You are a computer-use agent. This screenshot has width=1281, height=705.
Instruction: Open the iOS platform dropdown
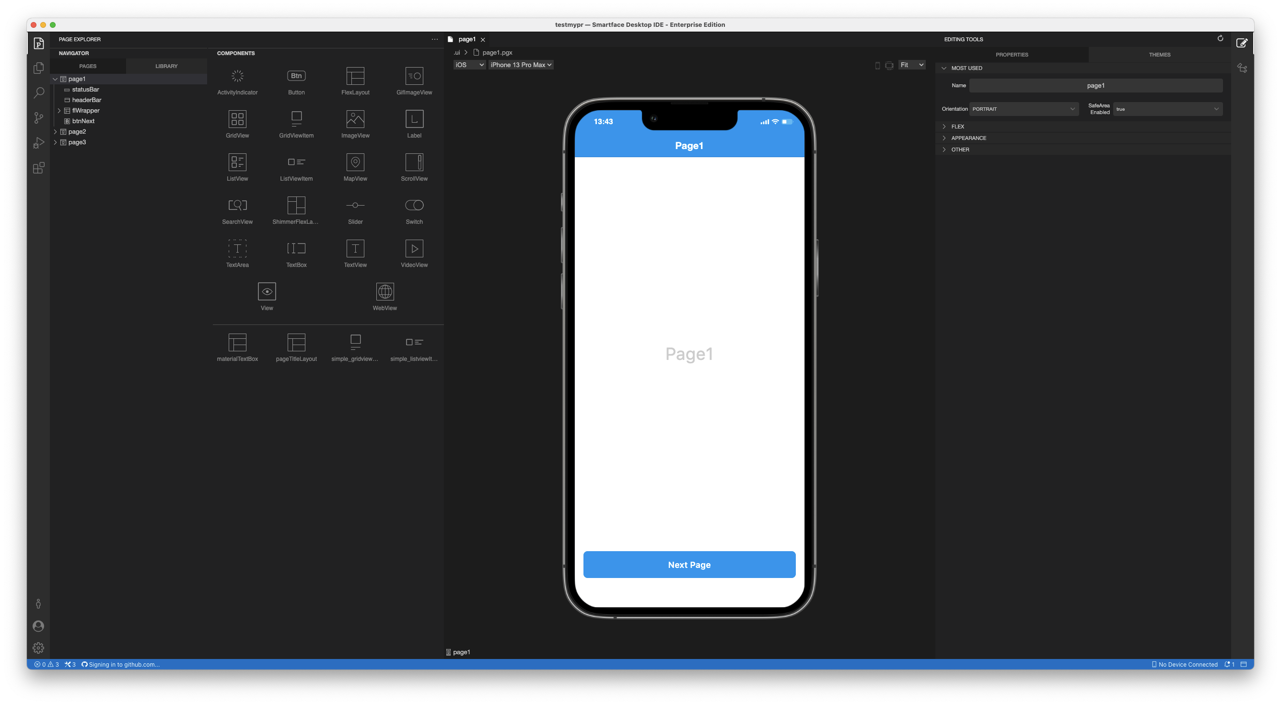469,65
